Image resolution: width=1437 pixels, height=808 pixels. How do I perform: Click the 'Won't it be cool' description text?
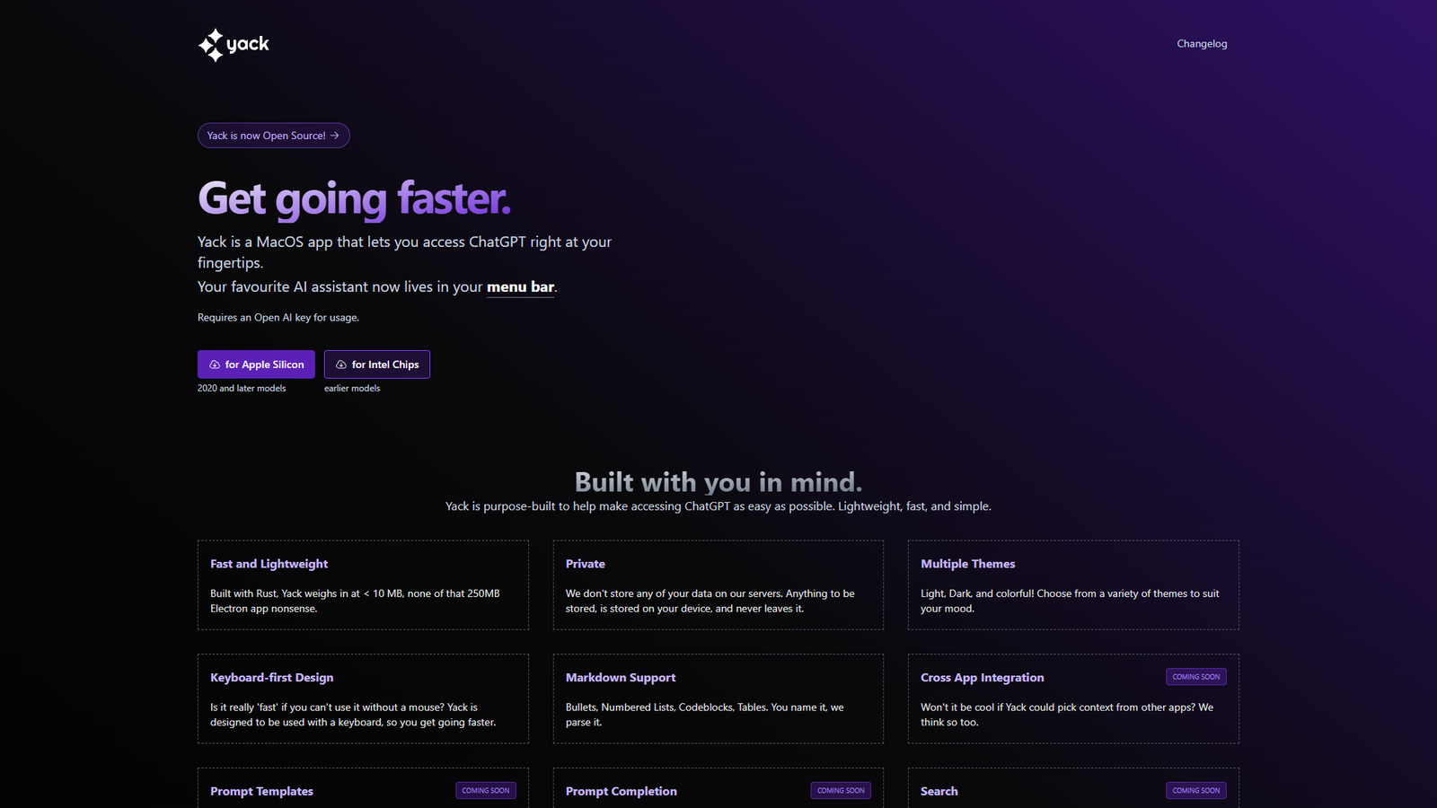tap(1067, 715)
